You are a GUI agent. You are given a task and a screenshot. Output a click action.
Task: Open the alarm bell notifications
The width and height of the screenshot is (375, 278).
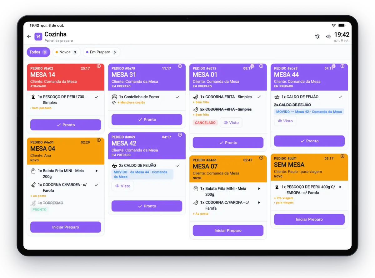[317, 37]
